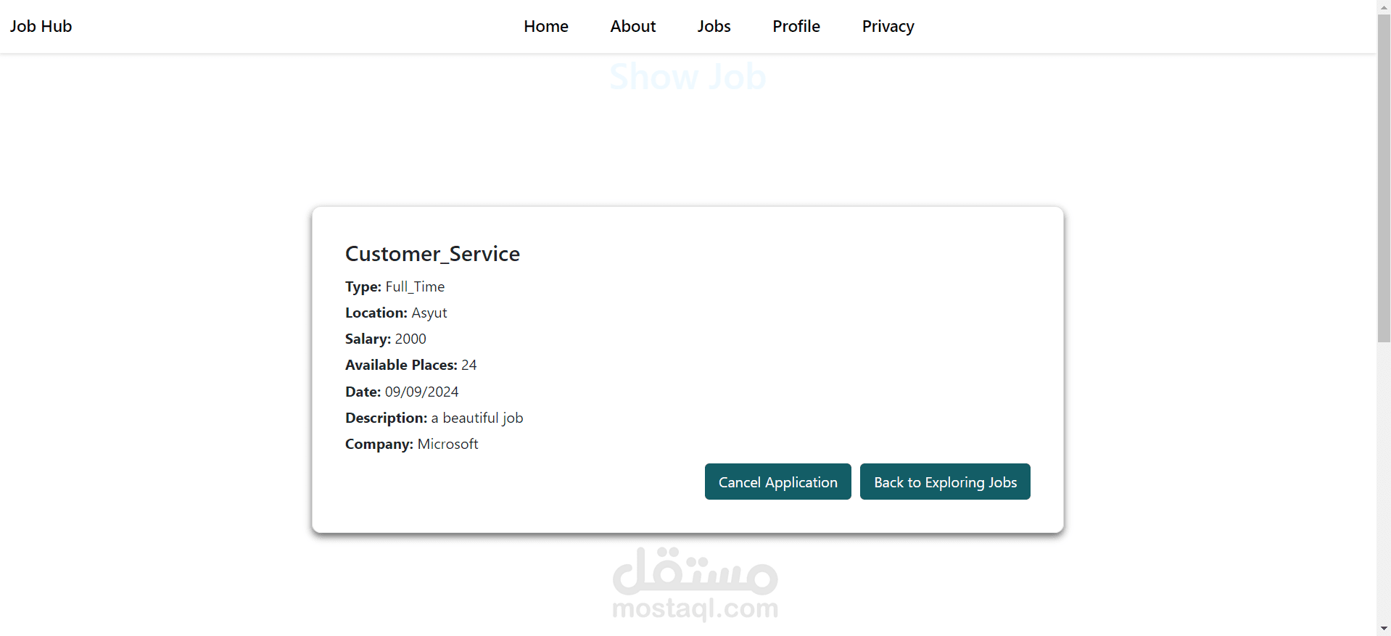
Task: Click the Type: Full_Time line
Action: pos(395,286)
